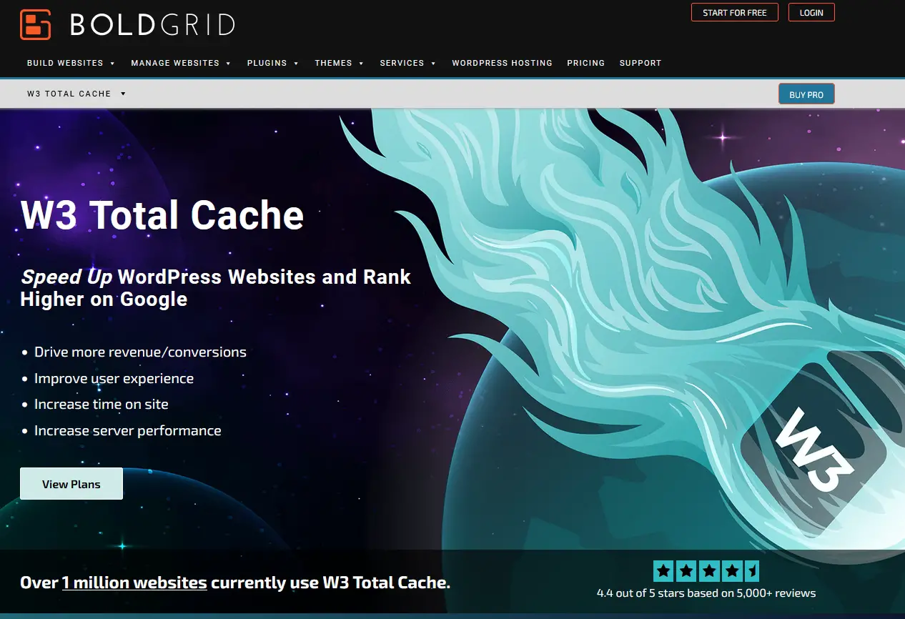Click the Increase time on site bullet
The height and width of the screenshot is (619, 905).
[102, 404]
